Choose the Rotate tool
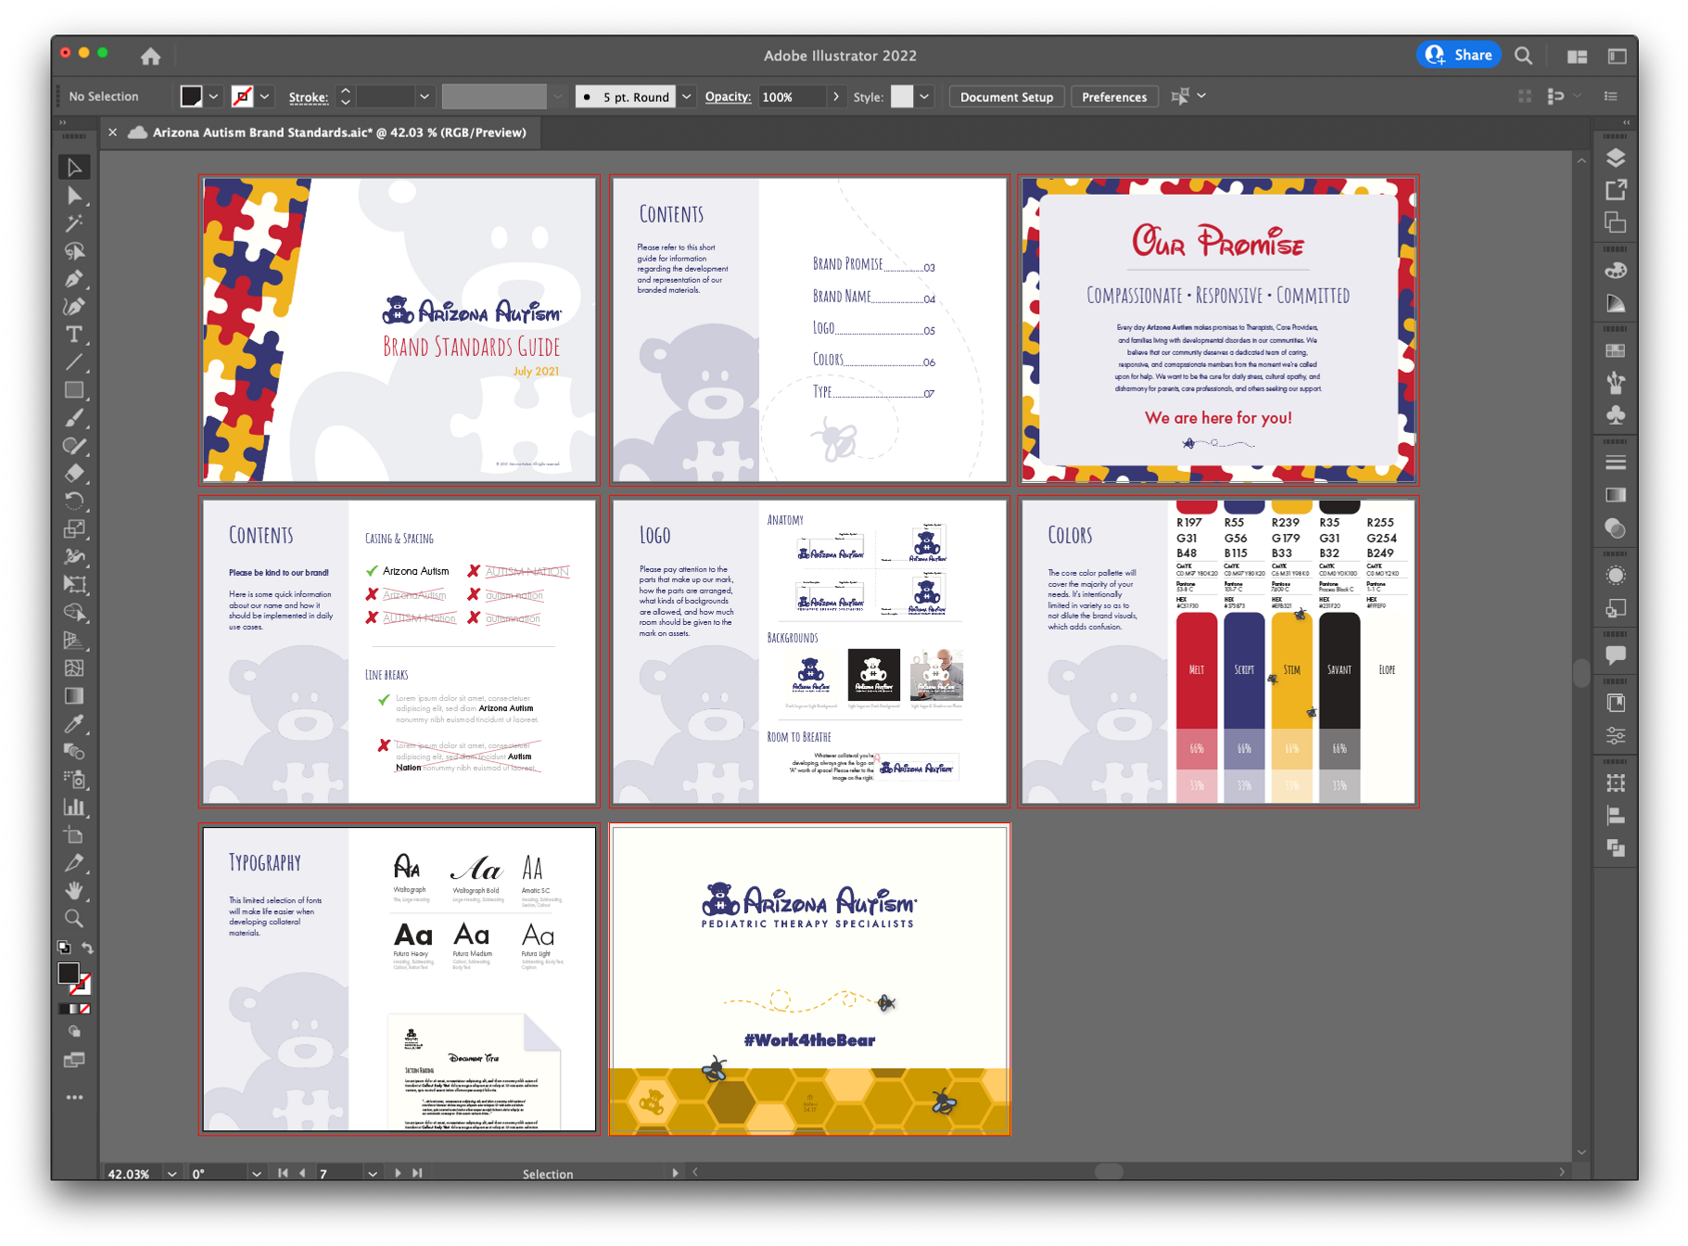 (x=74, y=502)
